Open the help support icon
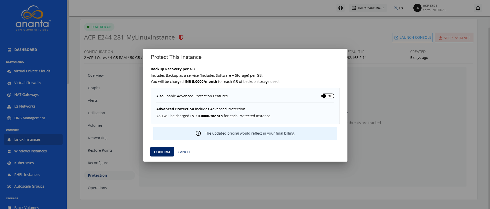490x209 pixels. [x=341, y=8]
